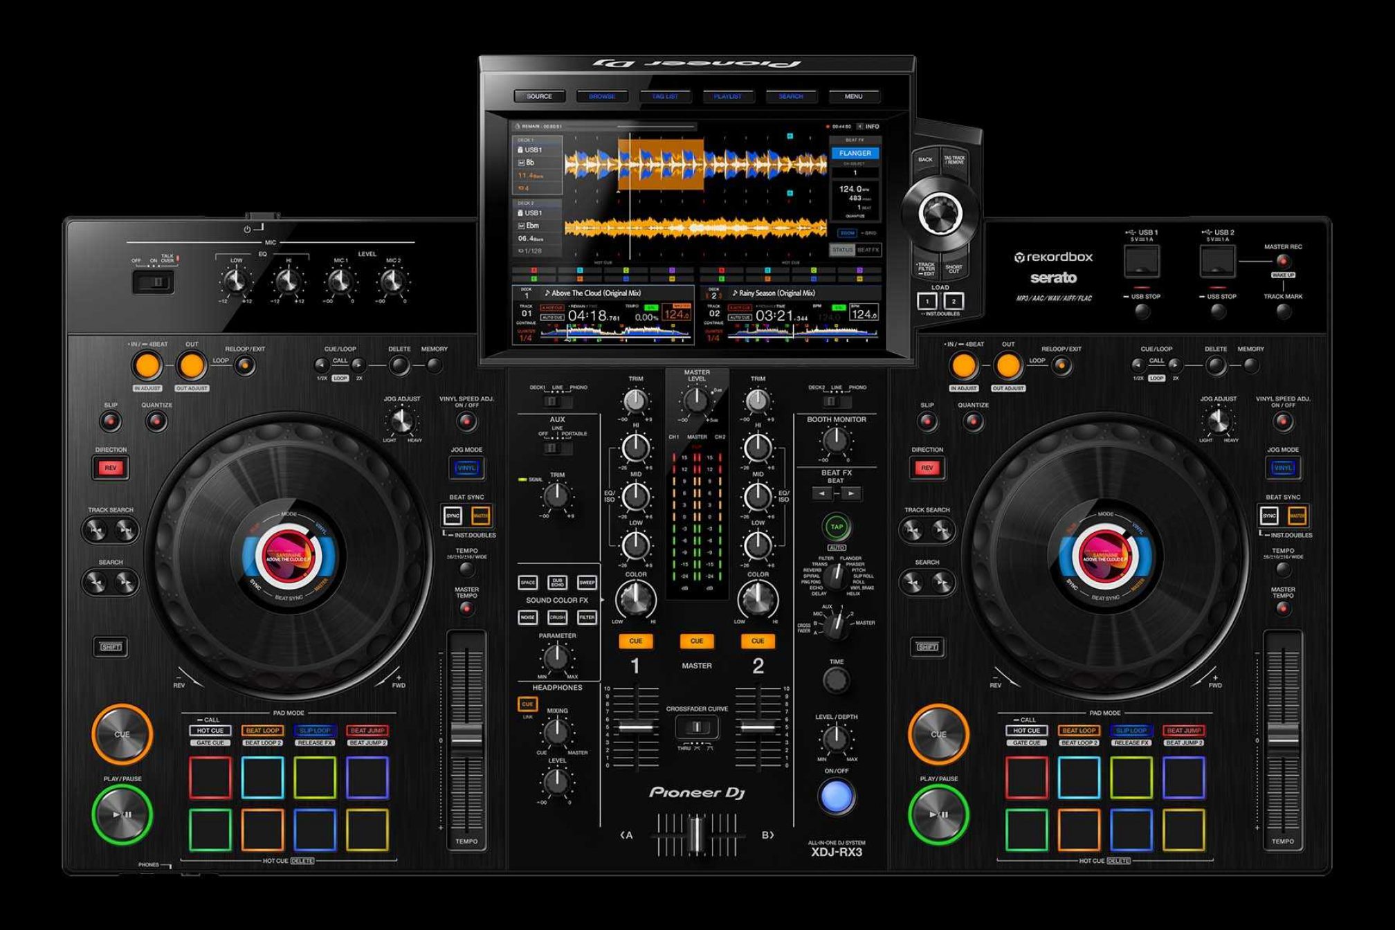Trigger the red hot cue pad on left deck
Viewport: 1395px width, 930px height.
tap(210, 777)
